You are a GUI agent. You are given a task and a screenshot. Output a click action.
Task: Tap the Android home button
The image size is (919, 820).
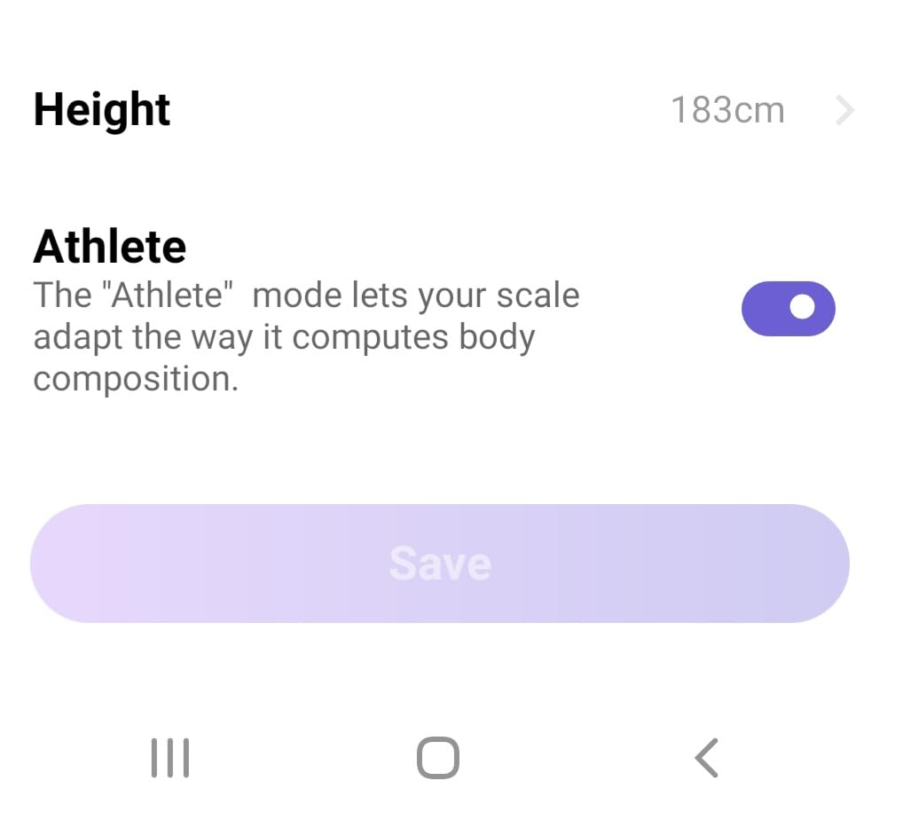(438, 758)
